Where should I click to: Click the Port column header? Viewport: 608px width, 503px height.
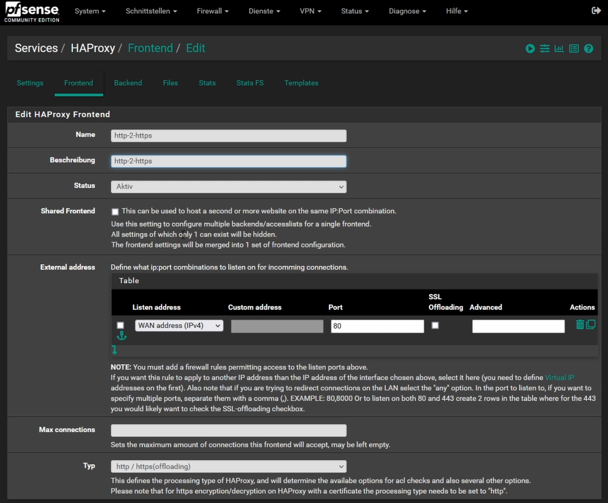[336, 307]
